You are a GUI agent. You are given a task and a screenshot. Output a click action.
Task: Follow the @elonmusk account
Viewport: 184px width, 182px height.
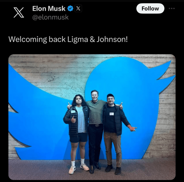point(150,8)
